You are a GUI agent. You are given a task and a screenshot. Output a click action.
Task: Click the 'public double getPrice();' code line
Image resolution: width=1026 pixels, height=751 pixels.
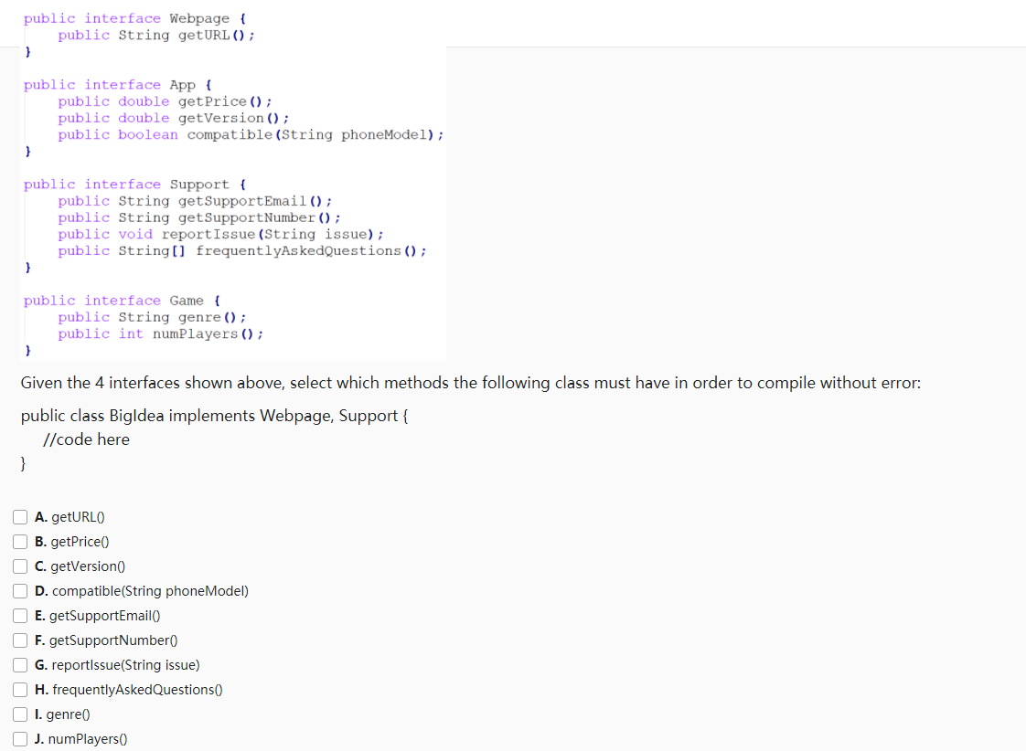165,101
